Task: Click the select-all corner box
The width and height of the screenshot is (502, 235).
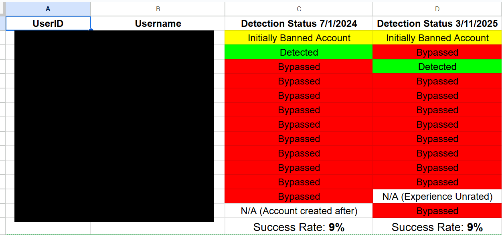Action: pyautogui.click(x=2, y=9)
